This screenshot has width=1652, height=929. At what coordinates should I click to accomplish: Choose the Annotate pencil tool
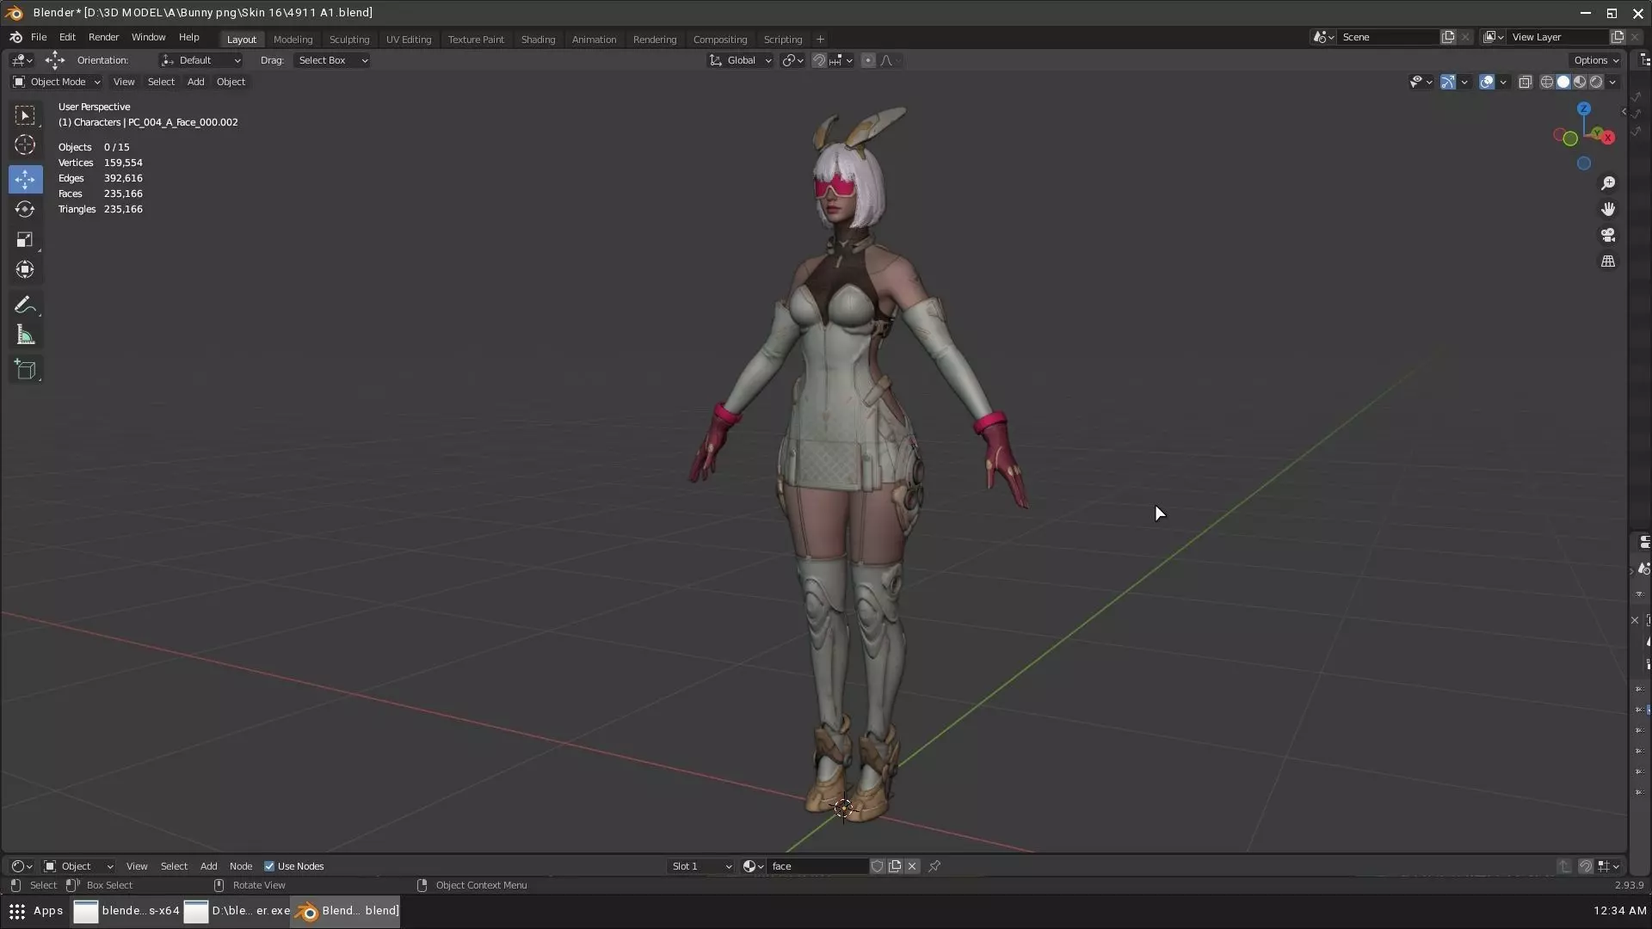click(25, 305)
